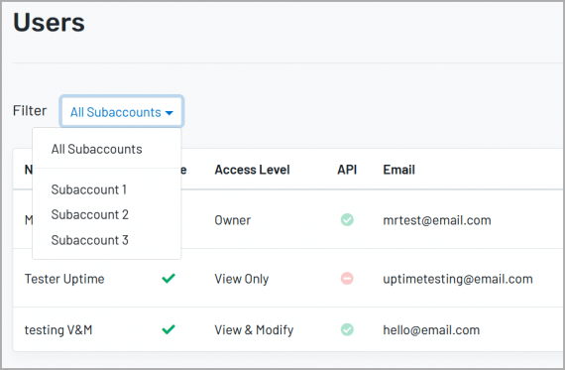
Task: Click green checkmark beside Tester Uptime
Action: pos(169,278)
